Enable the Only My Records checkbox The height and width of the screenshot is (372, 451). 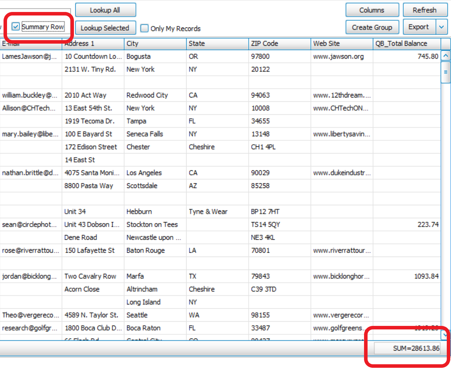pos(144,29)
